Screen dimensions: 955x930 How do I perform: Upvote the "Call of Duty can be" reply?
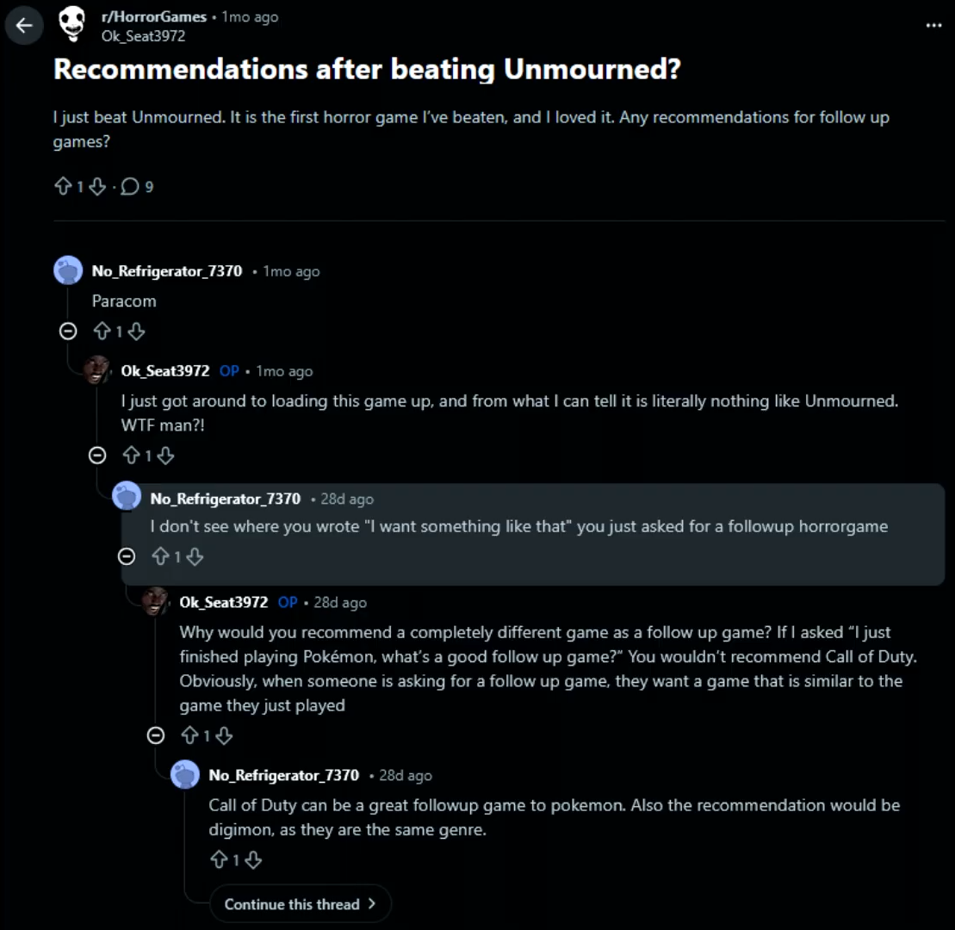[x=219, y=859]
